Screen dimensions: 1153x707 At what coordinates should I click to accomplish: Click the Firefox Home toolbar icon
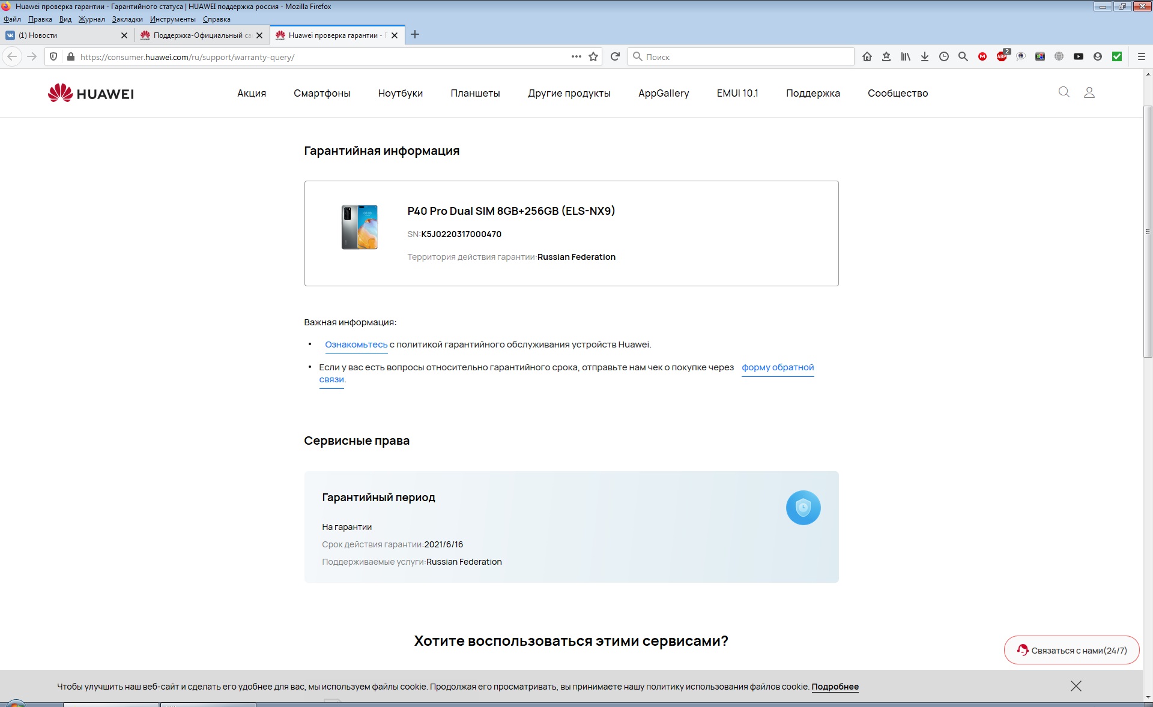(867, 56)
